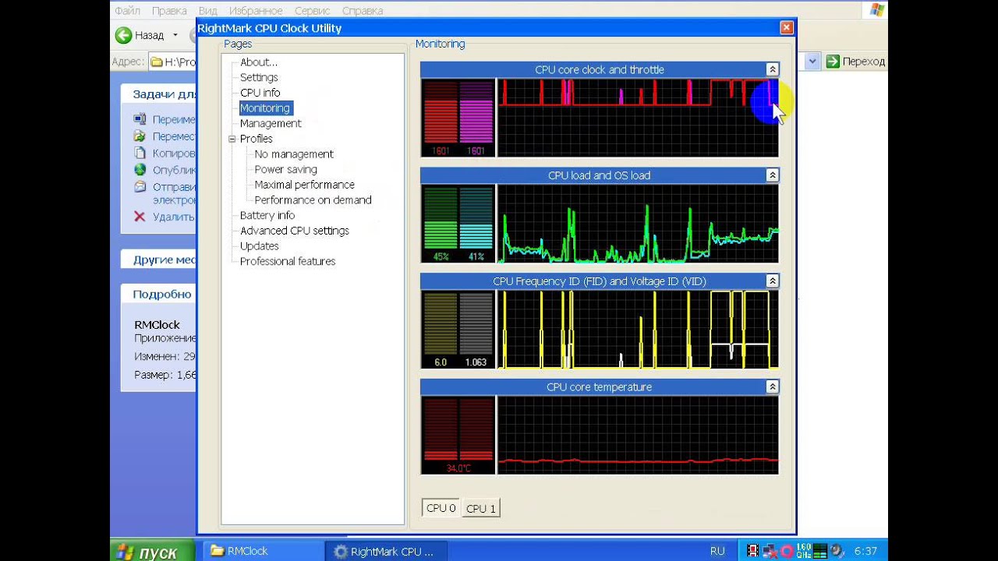Click the 41% OS load value
Viewport: 998px width, 561px height.
(x=476, y=256)
